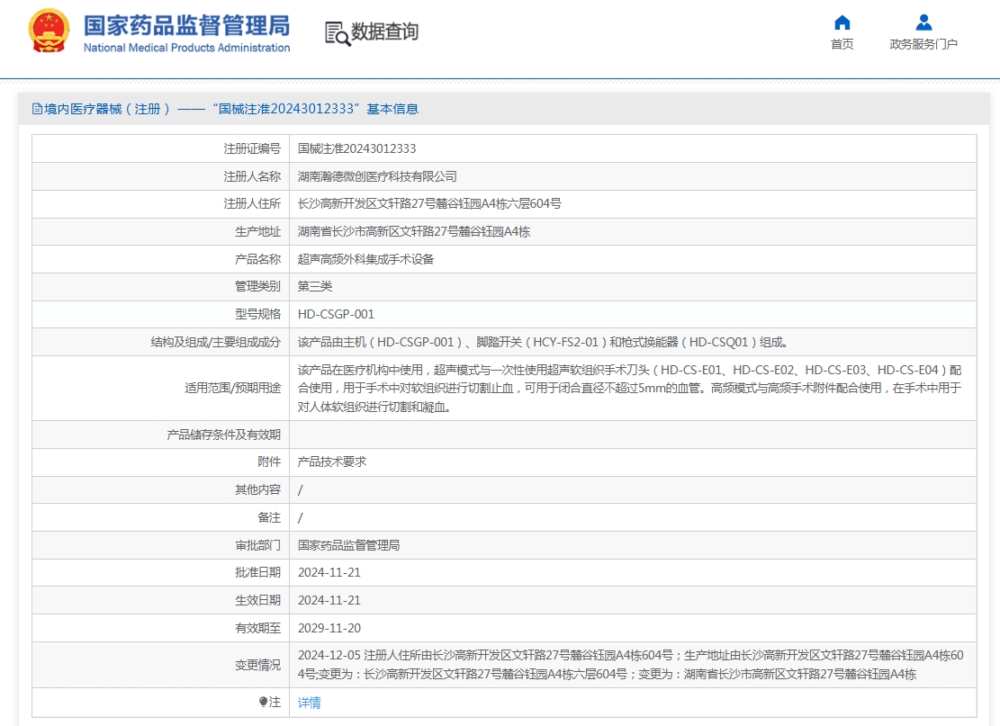
Task: Click the 批准日期 row label
Action: click(257, 572)
